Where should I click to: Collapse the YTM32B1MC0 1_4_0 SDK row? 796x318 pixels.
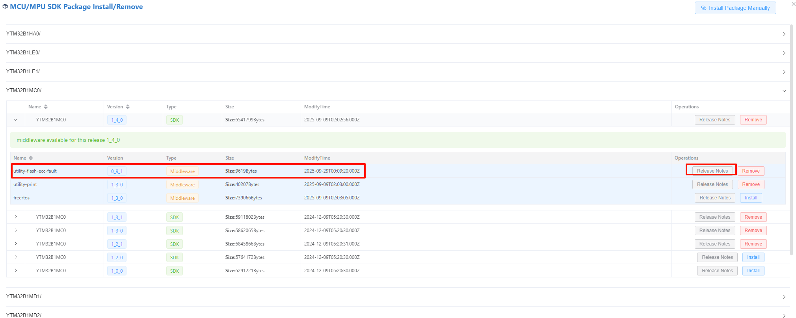click(x=16, y=120)
